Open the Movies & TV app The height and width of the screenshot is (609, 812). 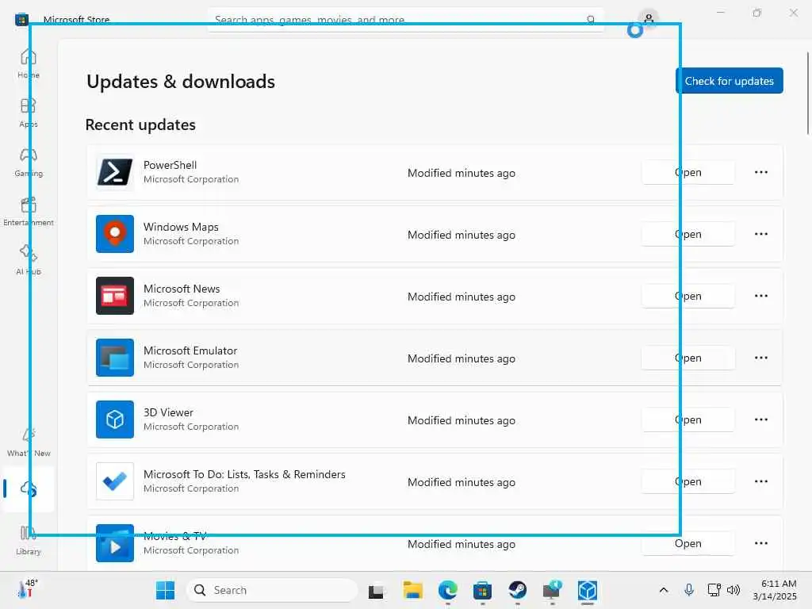[688, 543]
